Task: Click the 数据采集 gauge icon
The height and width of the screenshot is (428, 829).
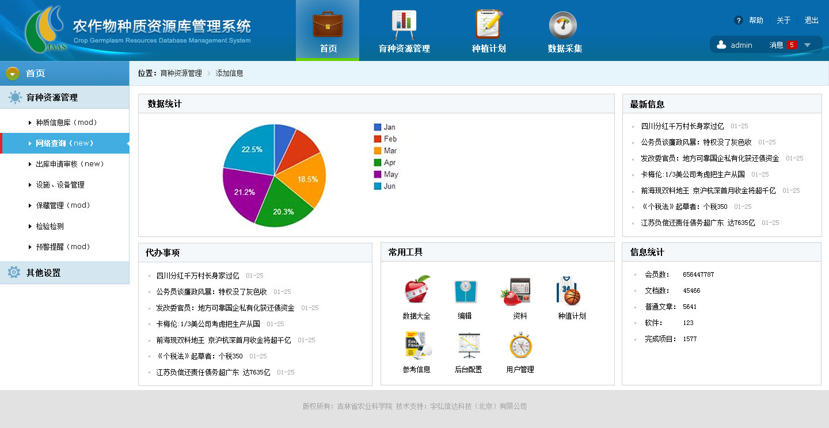Action: point(564,25)
